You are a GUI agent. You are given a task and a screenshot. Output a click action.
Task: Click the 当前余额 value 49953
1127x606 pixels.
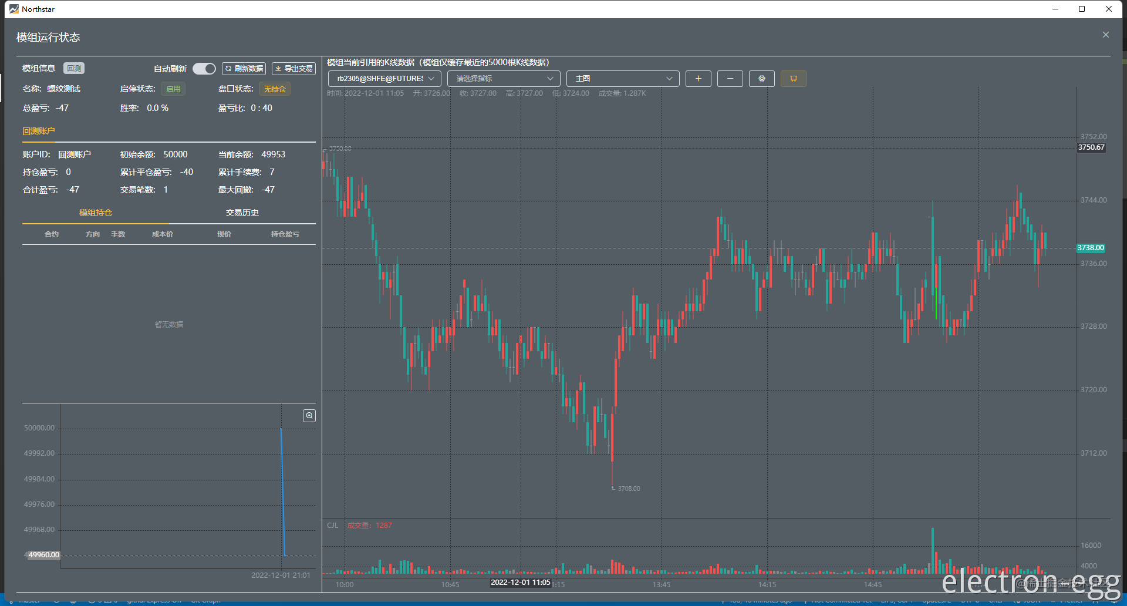[274, 154]
